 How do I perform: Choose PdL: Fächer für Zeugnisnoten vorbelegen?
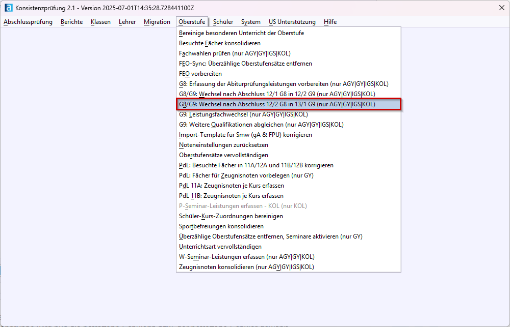pyautogui.click(x=289, y=175)
